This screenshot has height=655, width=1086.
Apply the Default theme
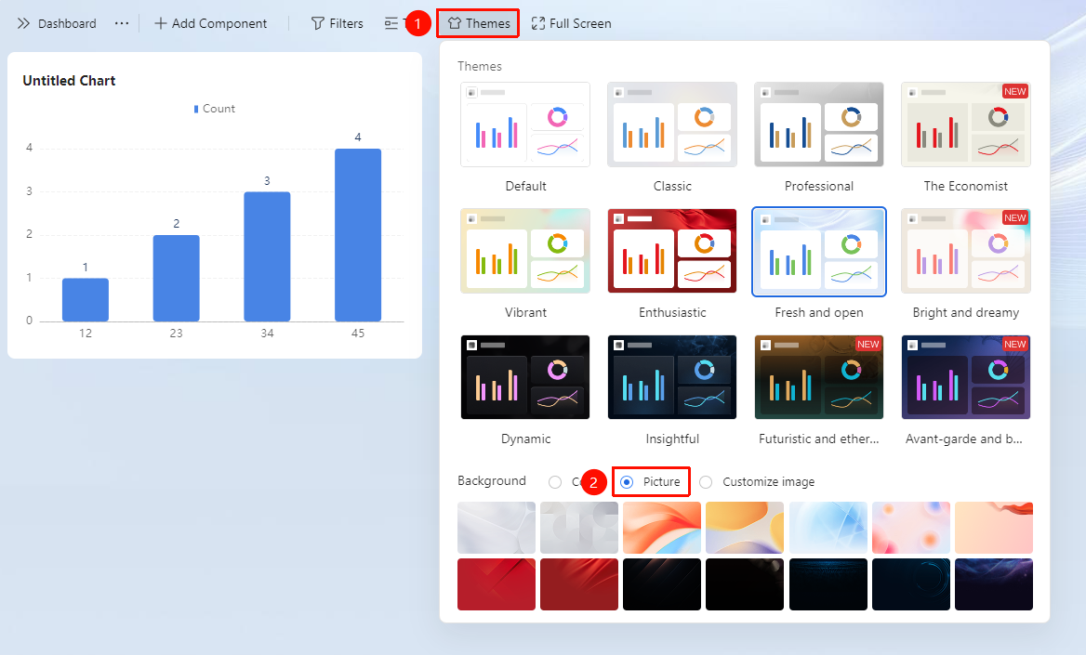pyautogui.click(x=525, y=124)
